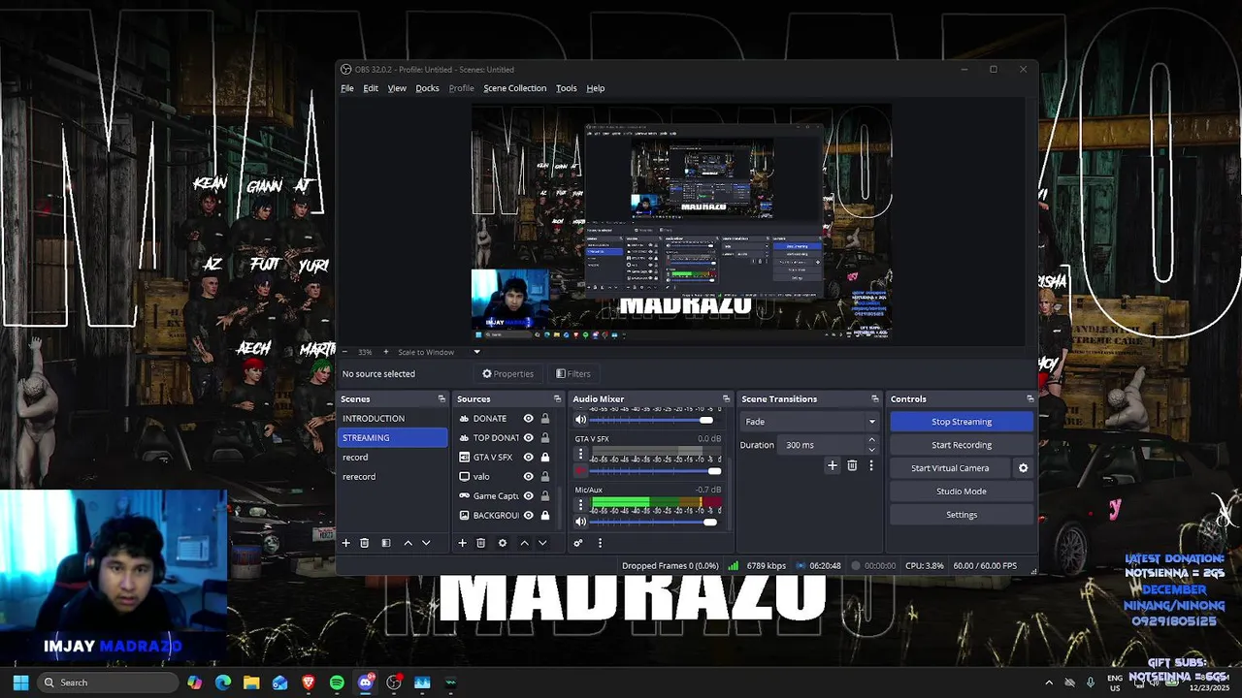The image size is (1242, 698).
Task: Open Spotify from the taskbar
Action: pyautogui.click(x=337, y=682)
